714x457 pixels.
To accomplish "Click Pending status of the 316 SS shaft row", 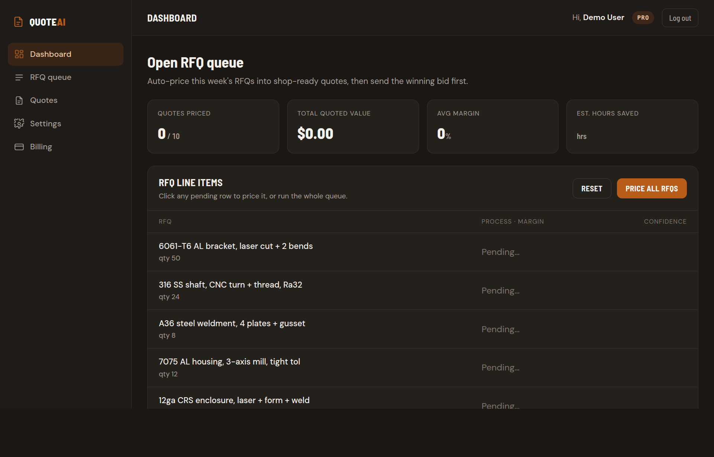I will click(500, 291).
